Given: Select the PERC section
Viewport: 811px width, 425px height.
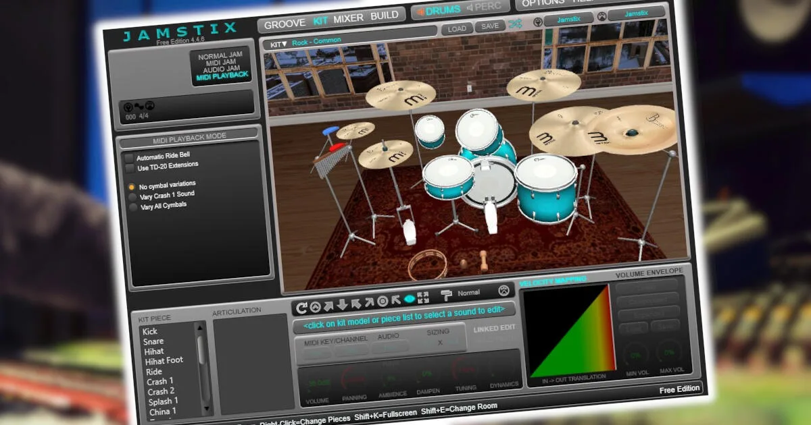Looking at the screenshot, I should 489,7.
